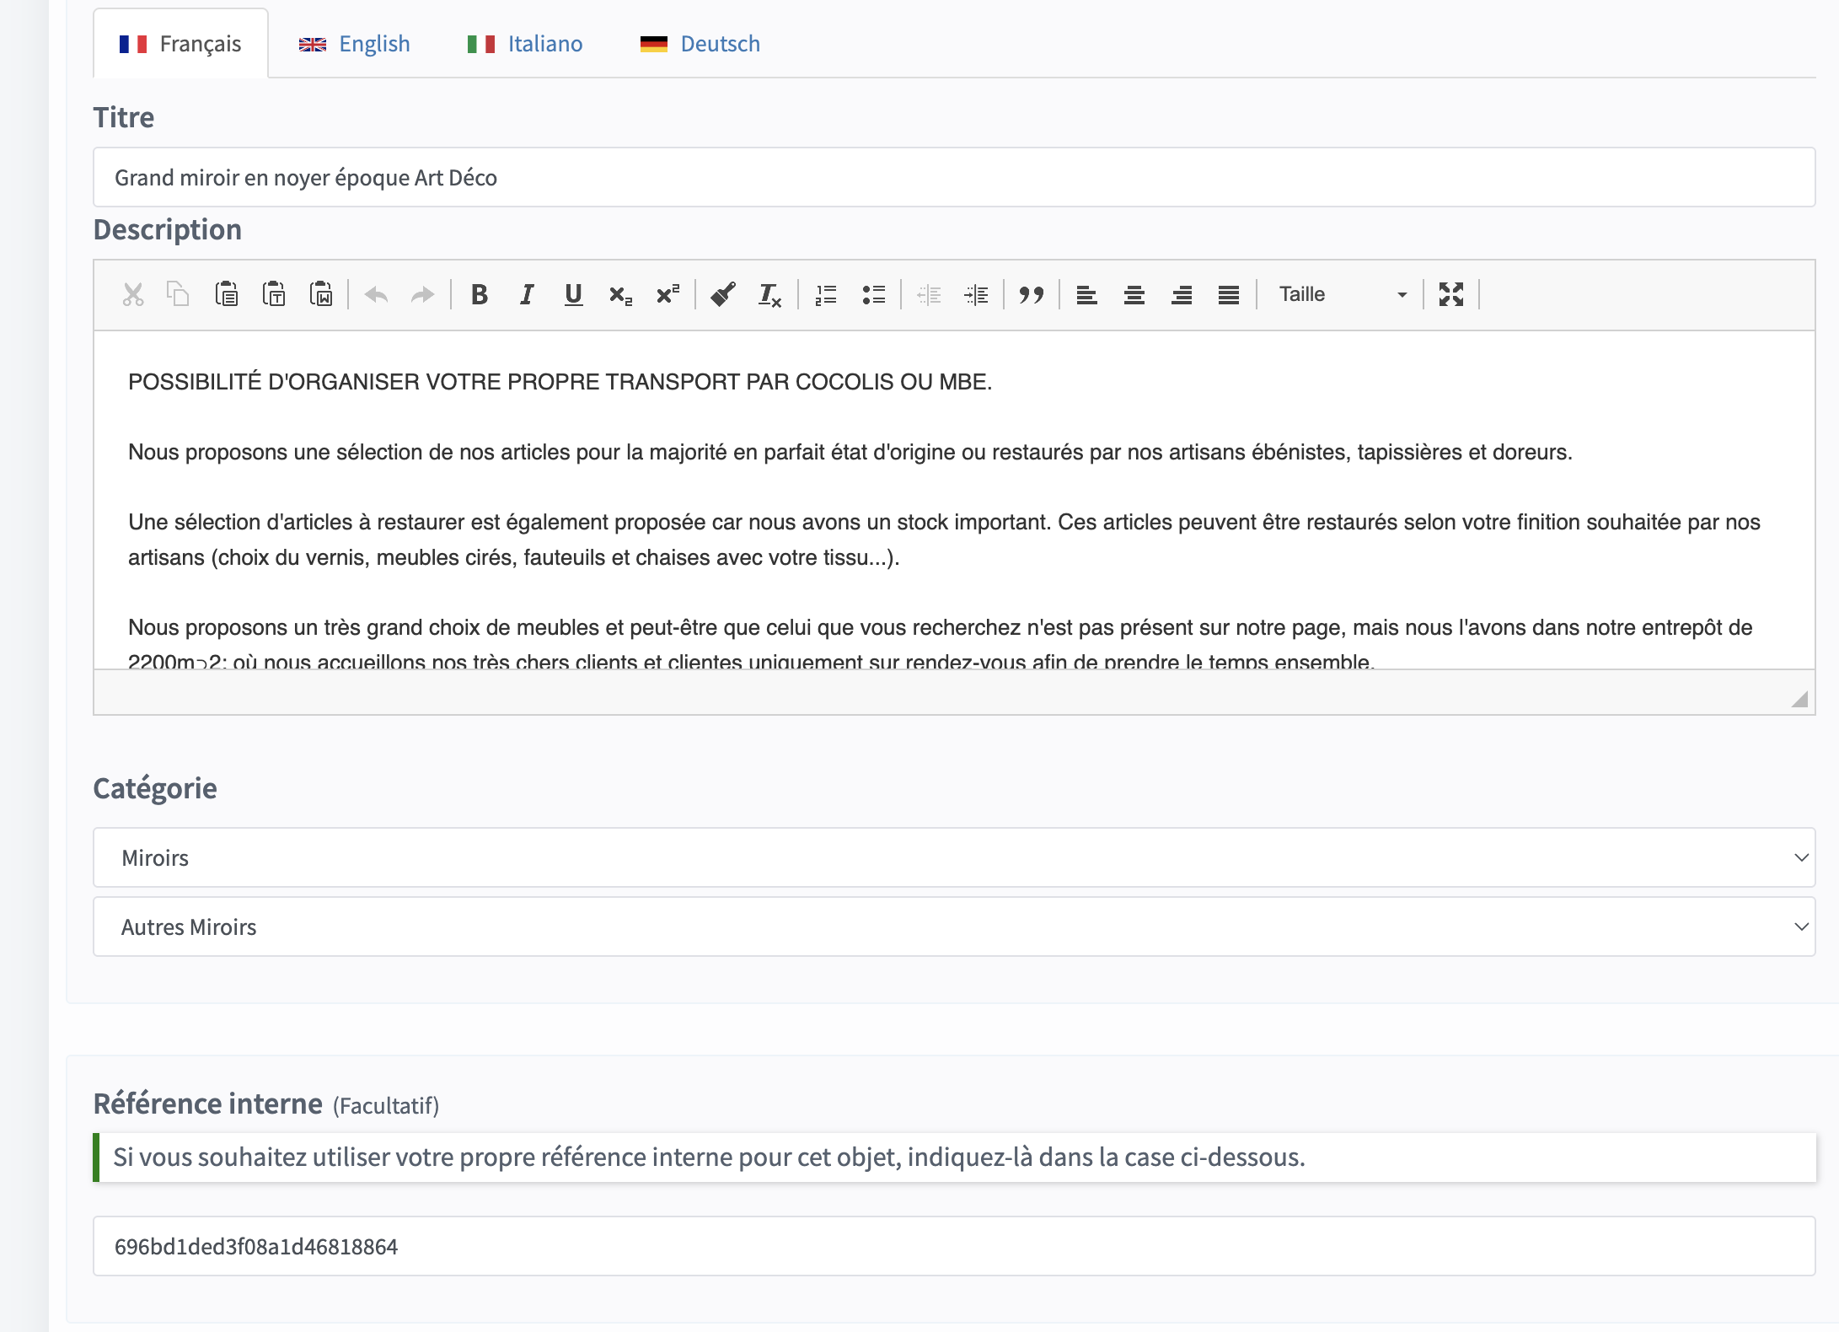Screen dimensions: 1839x1332
Task: Toggle italic formatting in editor toolbar
Action: click(x=527, y=294)
